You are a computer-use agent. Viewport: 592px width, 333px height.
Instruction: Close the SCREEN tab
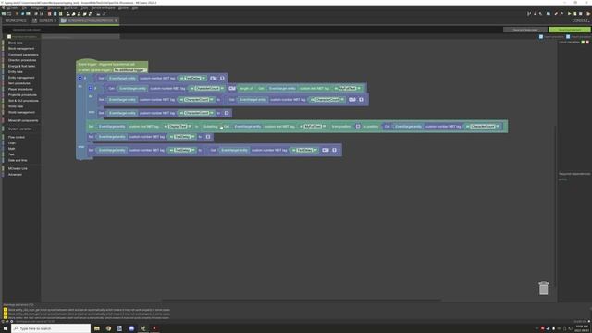click(x=55, y=20)
